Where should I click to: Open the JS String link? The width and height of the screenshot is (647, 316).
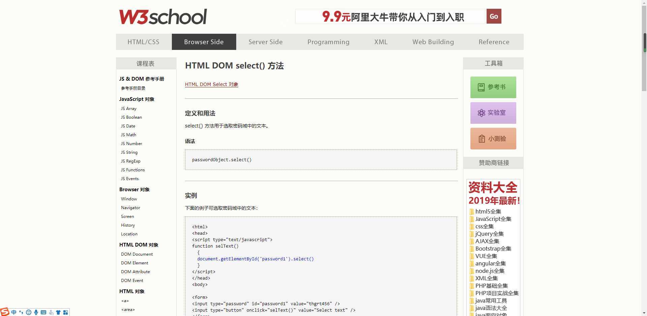click(129, 152)
